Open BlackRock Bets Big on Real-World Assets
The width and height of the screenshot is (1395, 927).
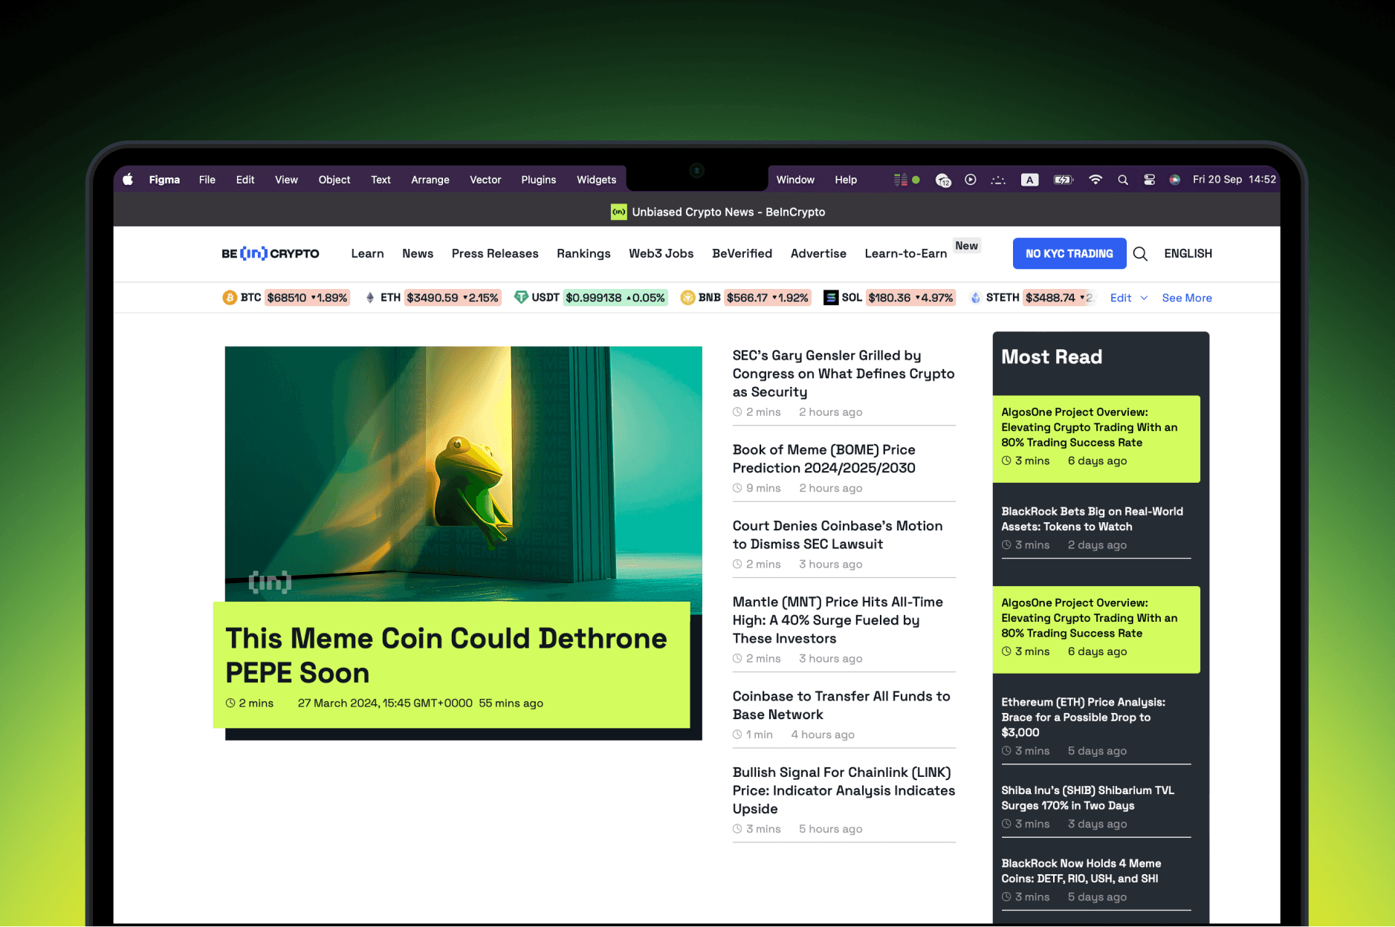coord(1092,519)
